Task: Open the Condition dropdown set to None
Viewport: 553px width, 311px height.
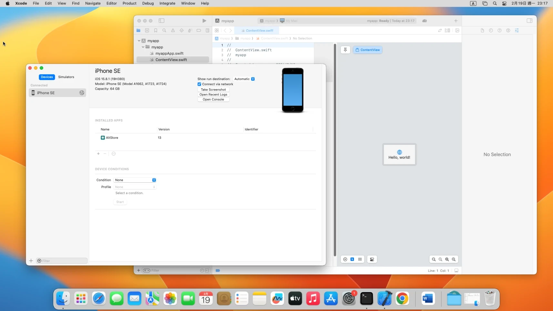Action: pos(135,180)
